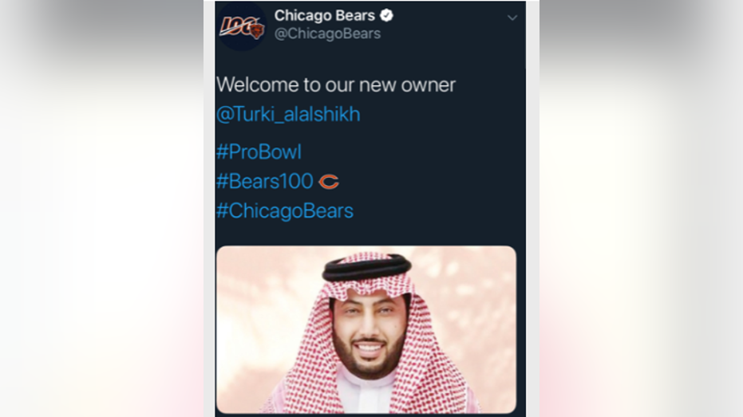743x417 pixels.
Task: Follow the #Bears100 hashtag link
Action: (x=264, y=181)
